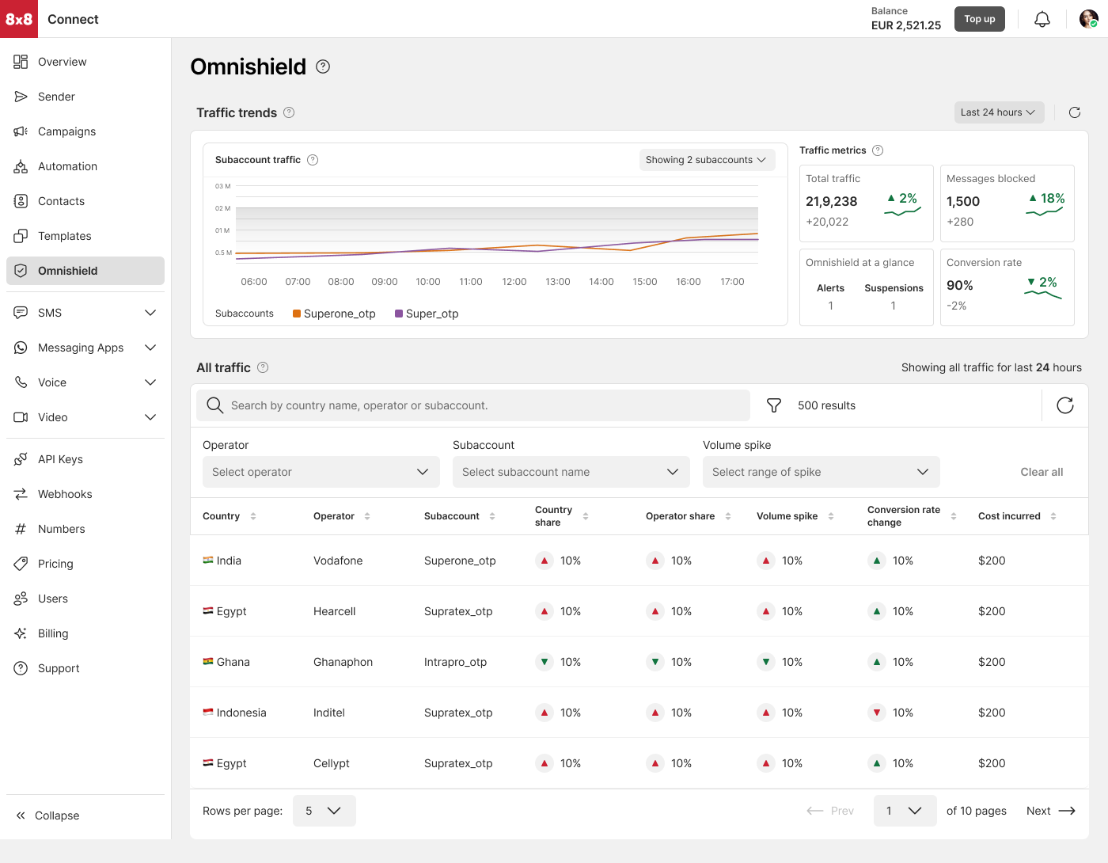Show info for Traffic trends
1108x863 pixels.
tap(289, 112)
